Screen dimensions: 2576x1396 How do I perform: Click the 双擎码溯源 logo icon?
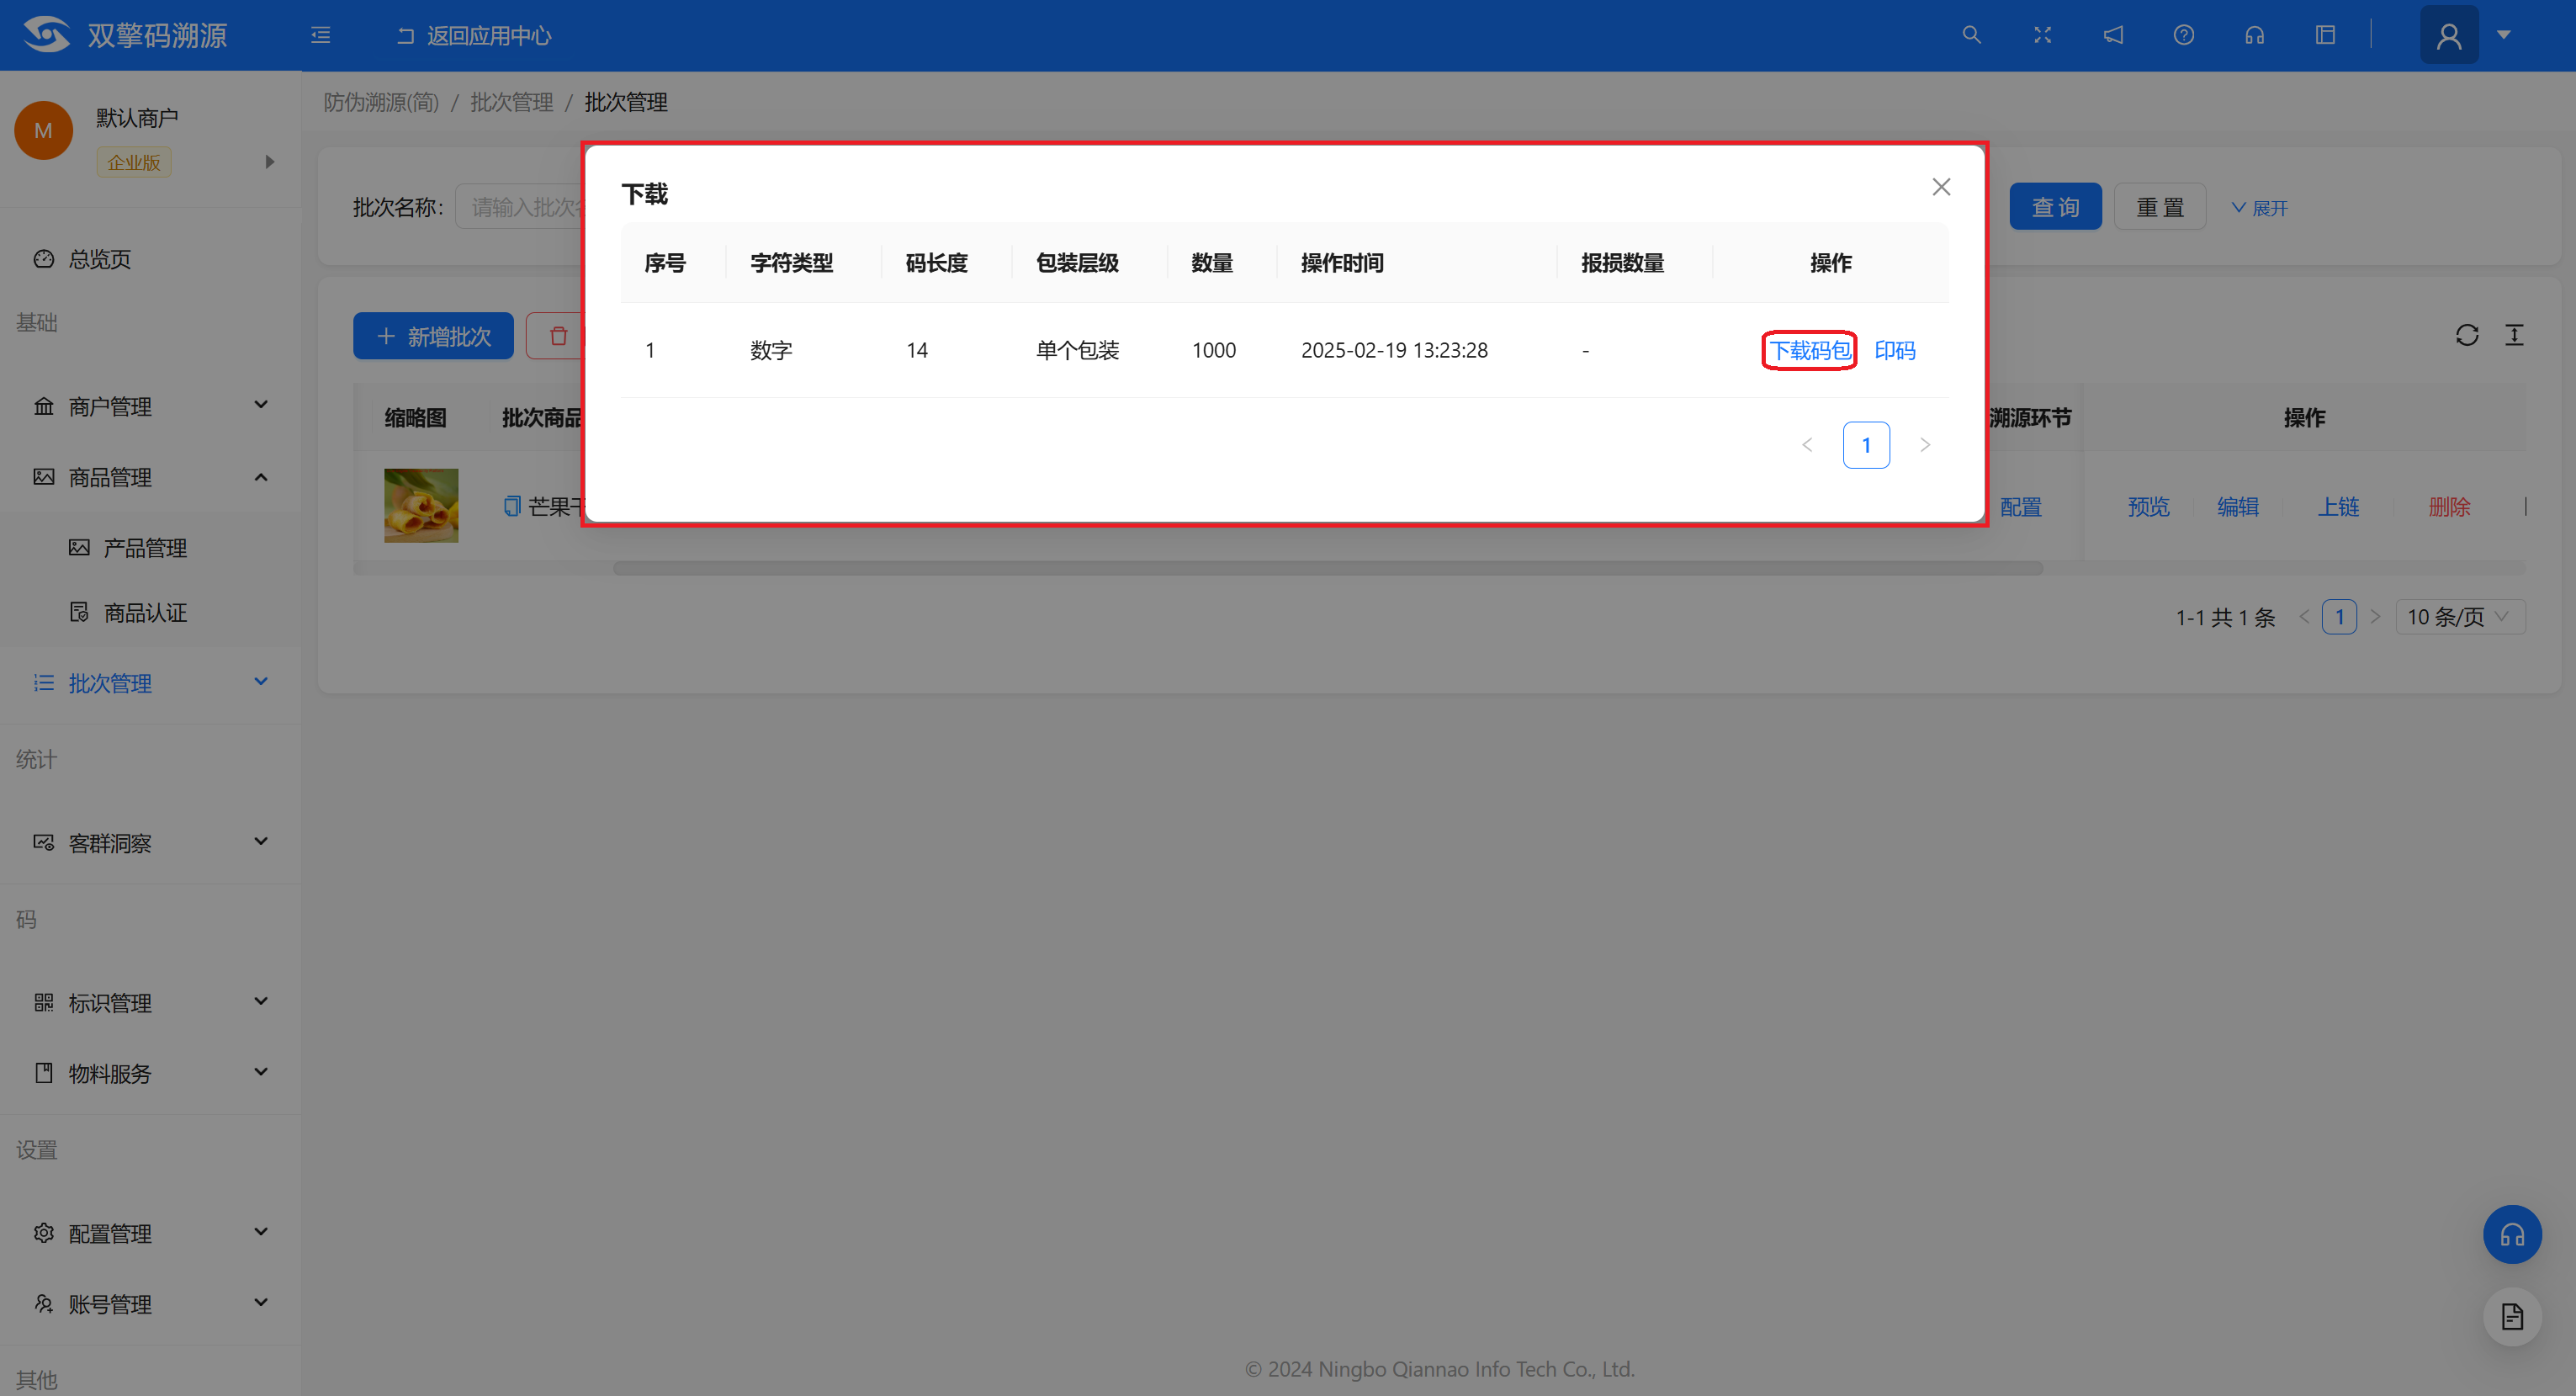[46, 35]
